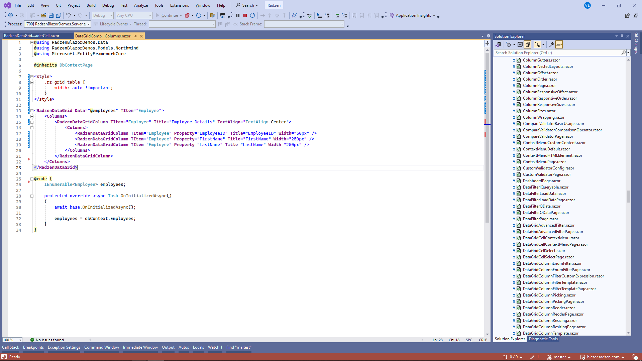Open the Breakpoints window
This screenshot has height=361, width=642.
(x=33, y=347)
